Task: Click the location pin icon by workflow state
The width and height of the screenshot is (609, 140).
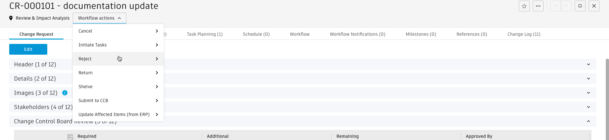Action: click(x=11, y=18)
